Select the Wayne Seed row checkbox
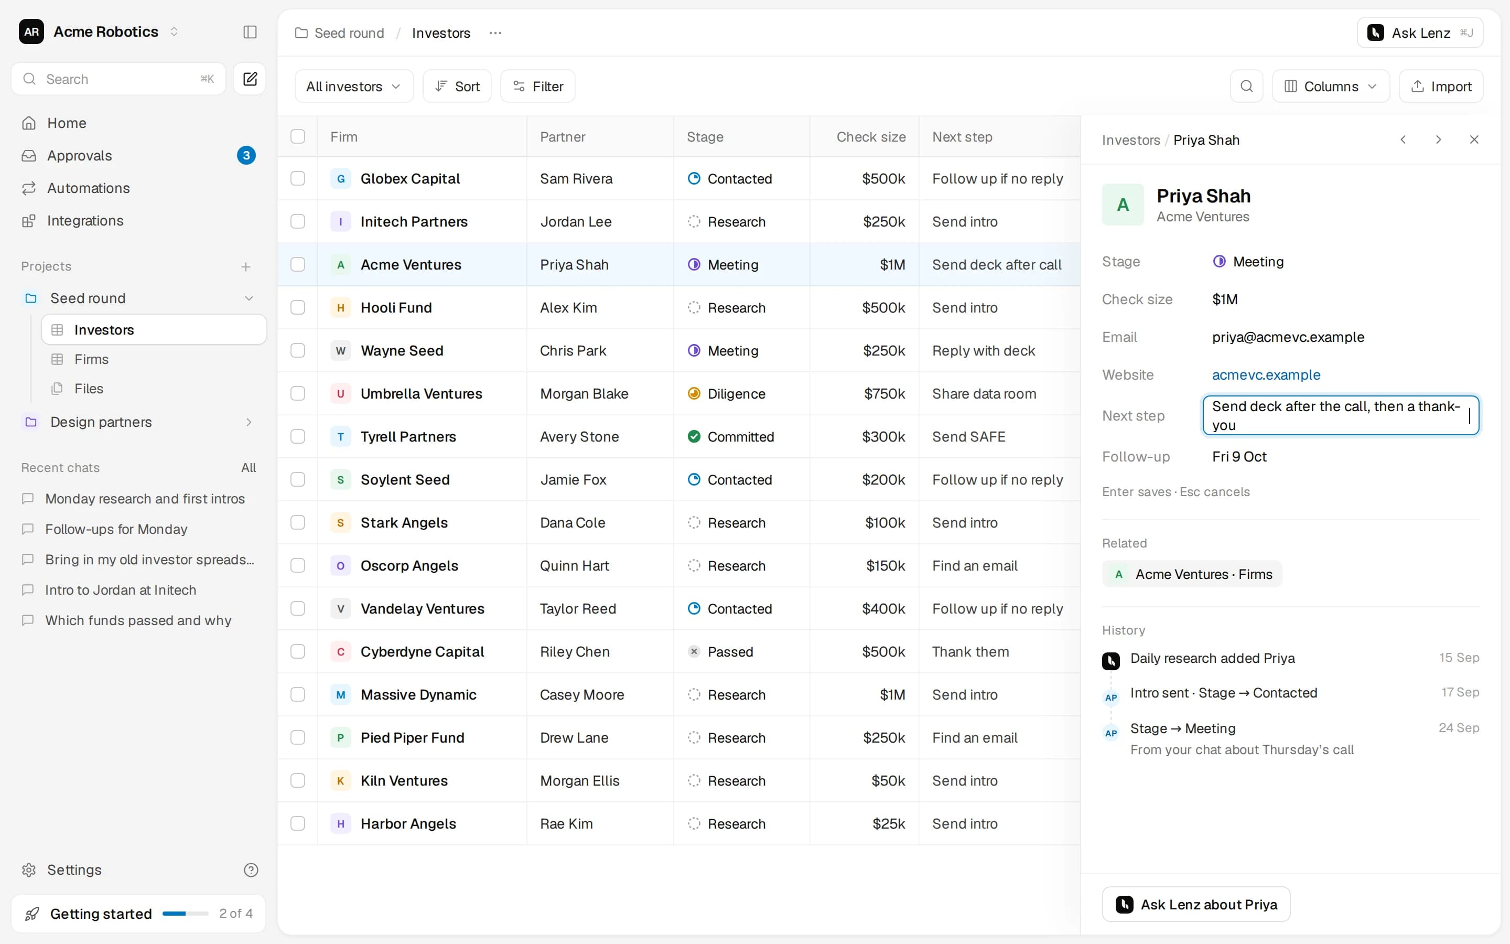This screenshot has width=1510, height=944. 298,350
